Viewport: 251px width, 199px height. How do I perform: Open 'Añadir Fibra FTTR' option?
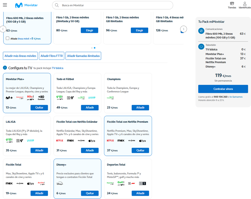click(x=52, y=56)
